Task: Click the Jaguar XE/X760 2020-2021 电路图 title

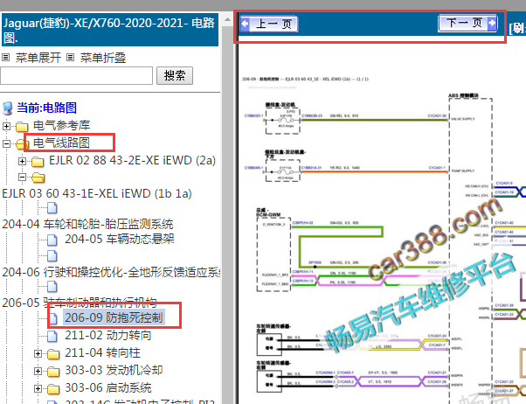Action: pyautogui.click(x=109, y=30)
